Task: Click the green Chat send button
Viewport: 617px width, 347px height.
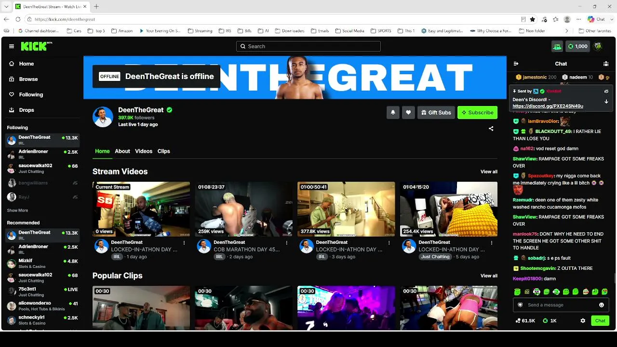Action: click(x=600, y=320)
